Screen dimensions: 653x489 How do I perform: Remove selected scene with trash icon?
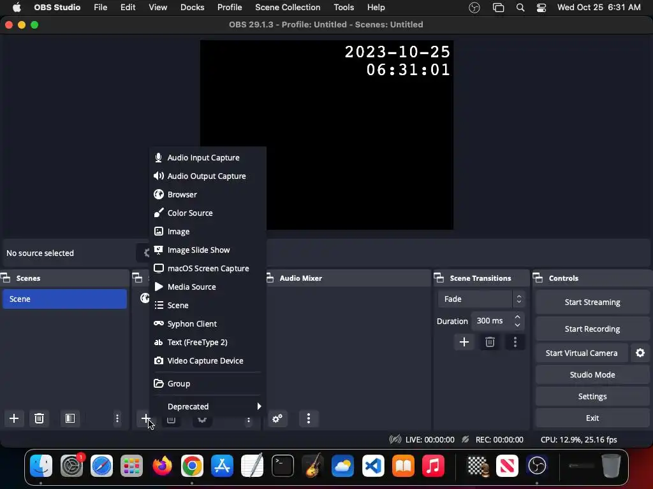coord(39,418)
